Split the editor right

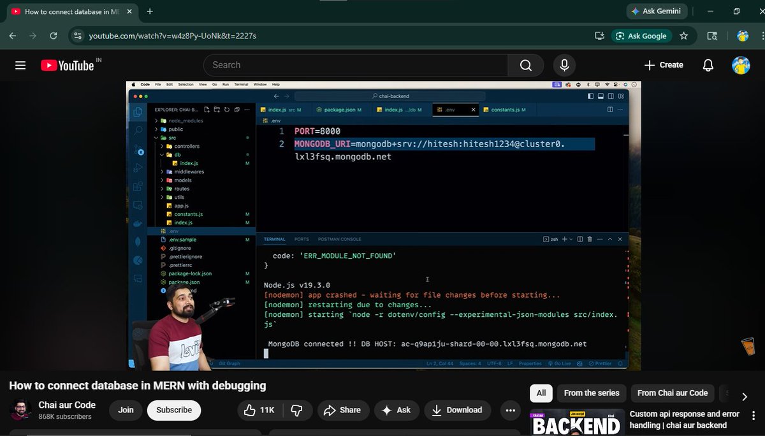pos(610,110)
